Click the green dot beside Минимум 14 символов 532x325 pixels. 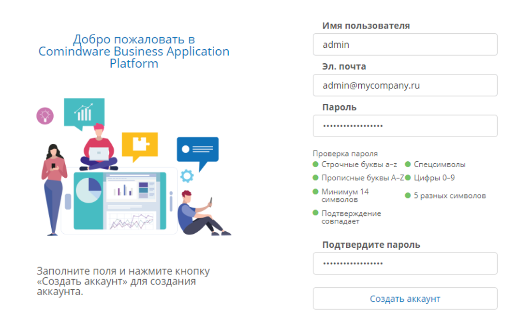coord(315,192)
